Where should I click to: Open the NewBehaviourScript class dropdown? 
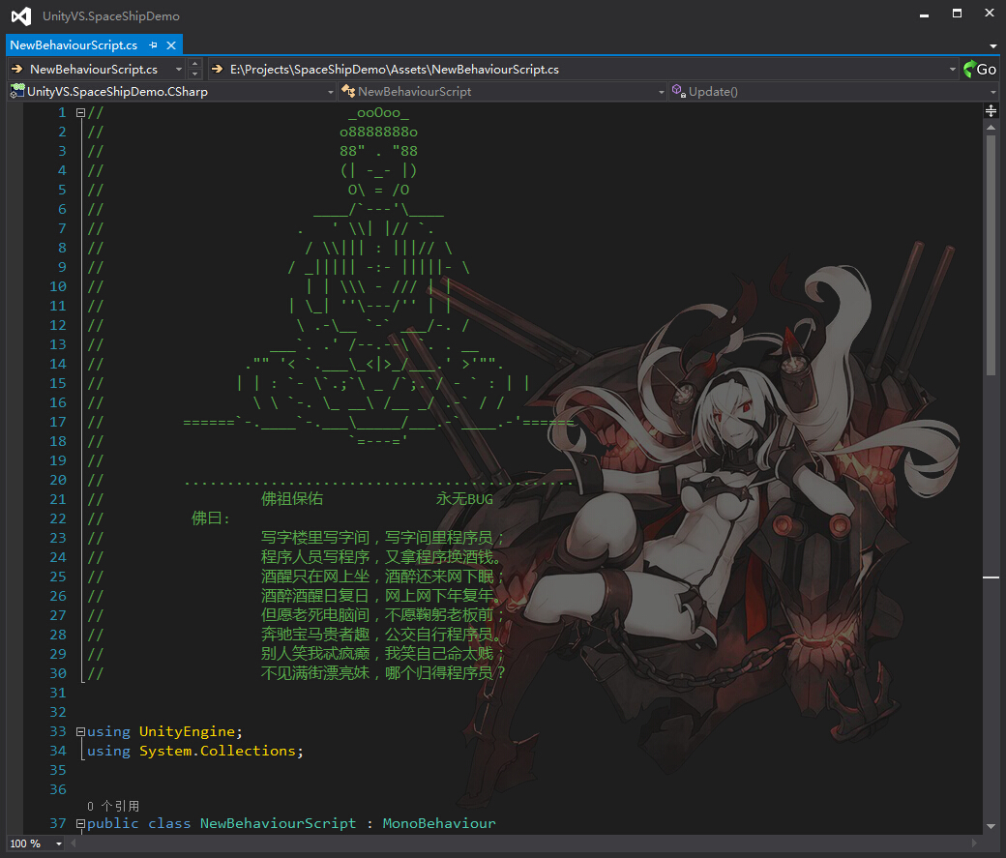pyautogui.click(x=503, y=92)
